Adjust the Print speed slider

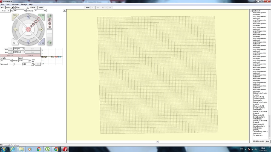pyautogui.click(x=14, y=64)
